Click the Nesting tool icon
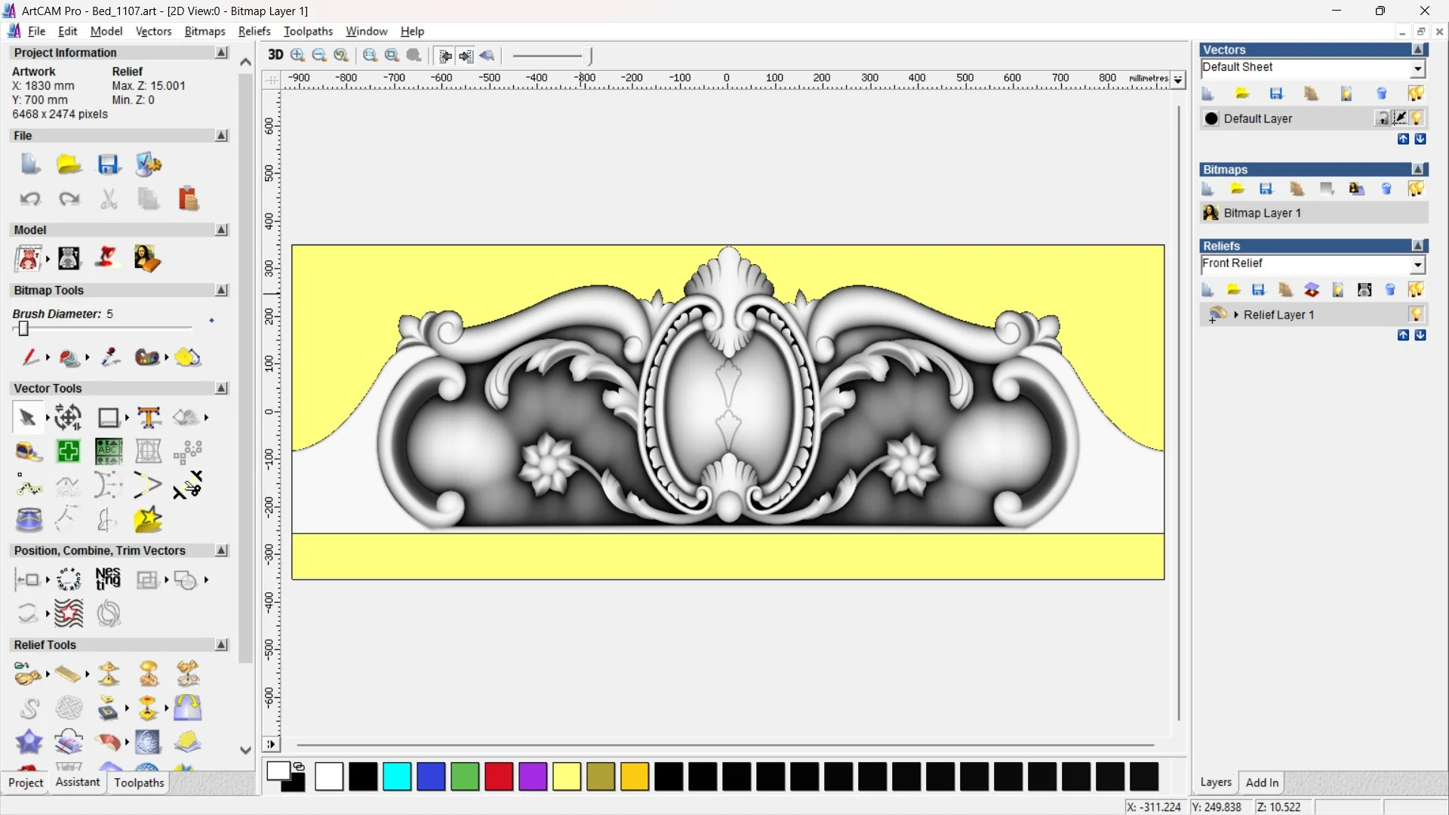Viewport: 1449px width, 815px height. tap(108, 579)
